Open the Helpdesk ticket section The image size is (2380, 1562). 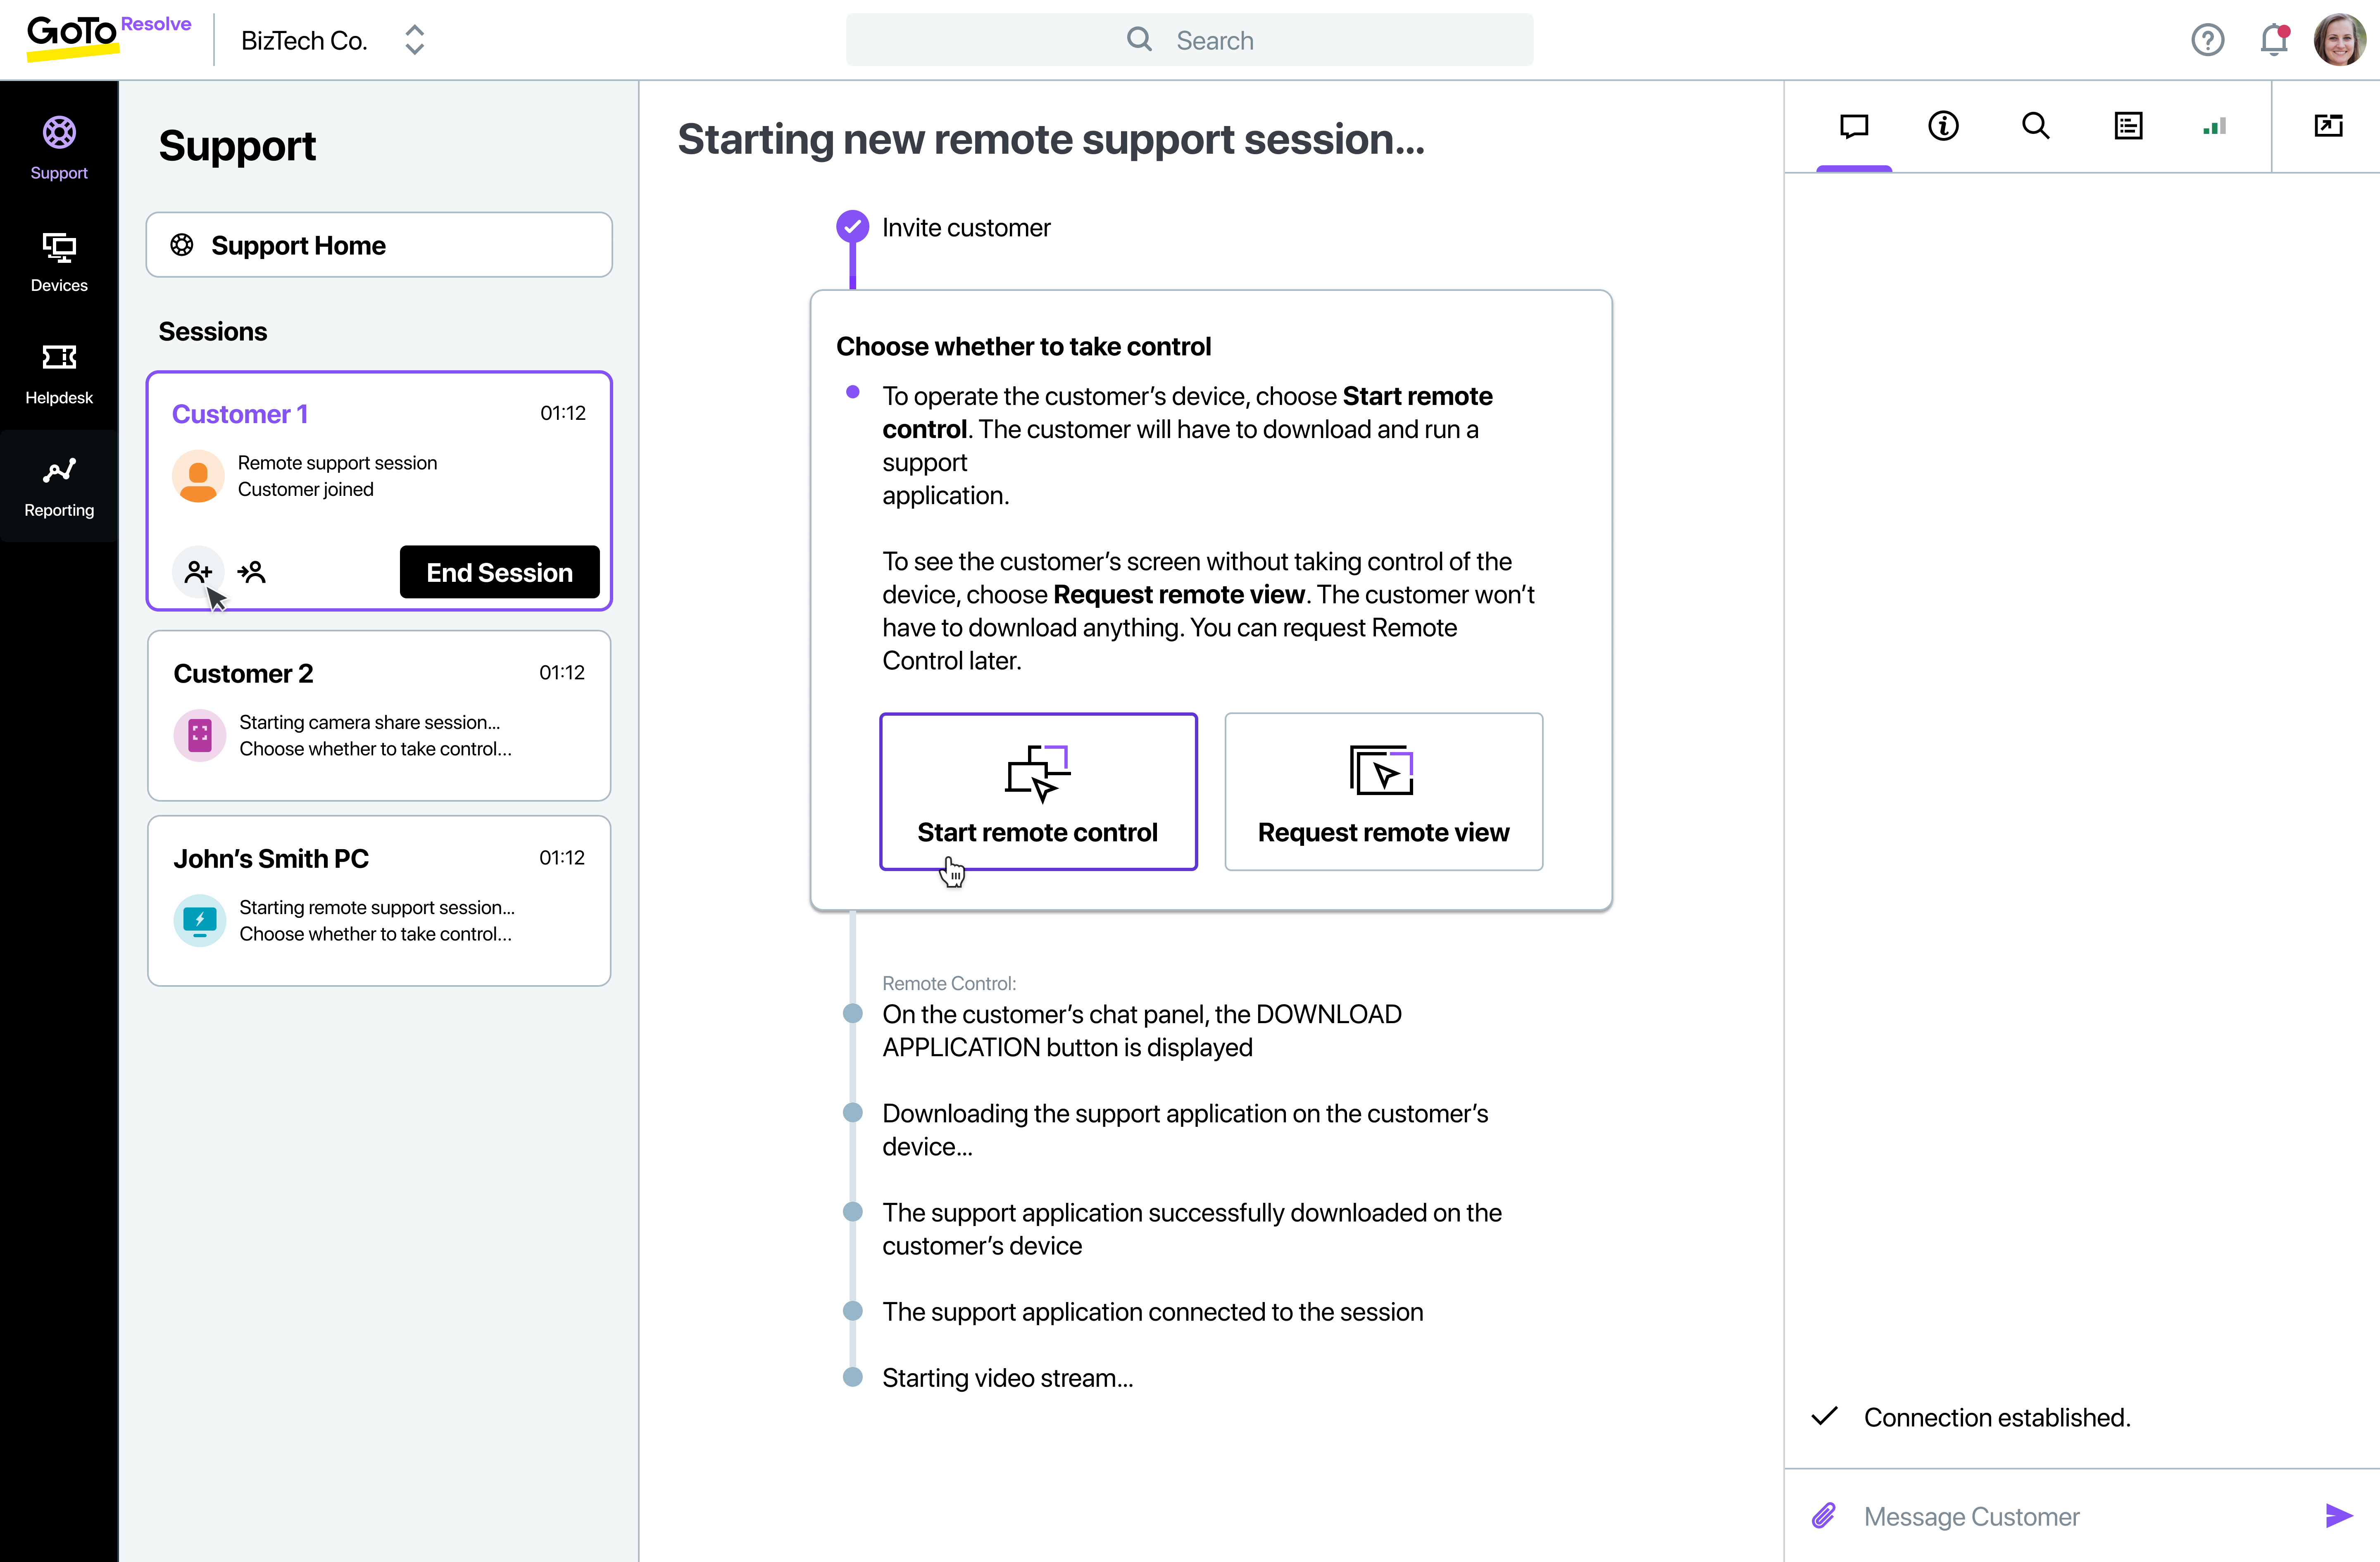pyautogui.click(x=59, y=374)
